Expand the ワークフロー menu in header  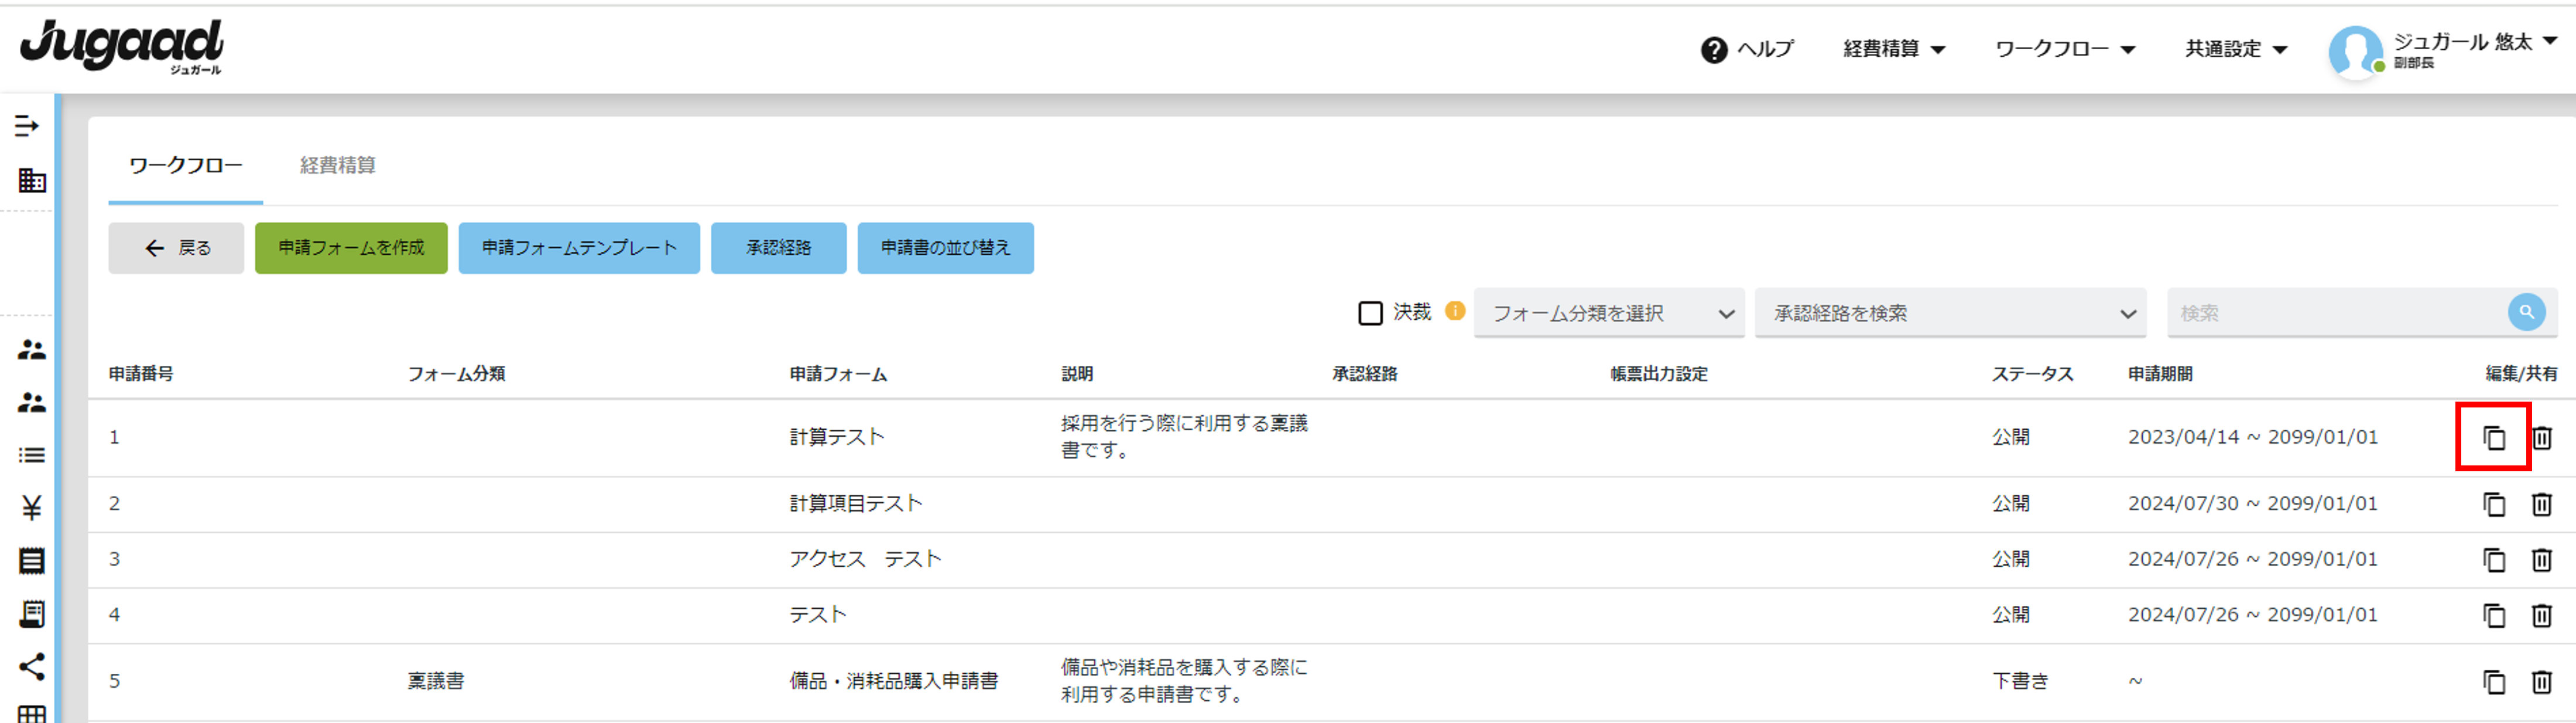pyautogui.click(x=2065, y=49)
